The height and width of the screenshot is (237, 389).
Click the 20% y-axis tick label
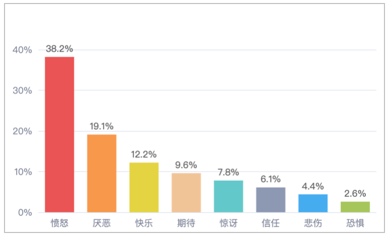tap(23, 132)
